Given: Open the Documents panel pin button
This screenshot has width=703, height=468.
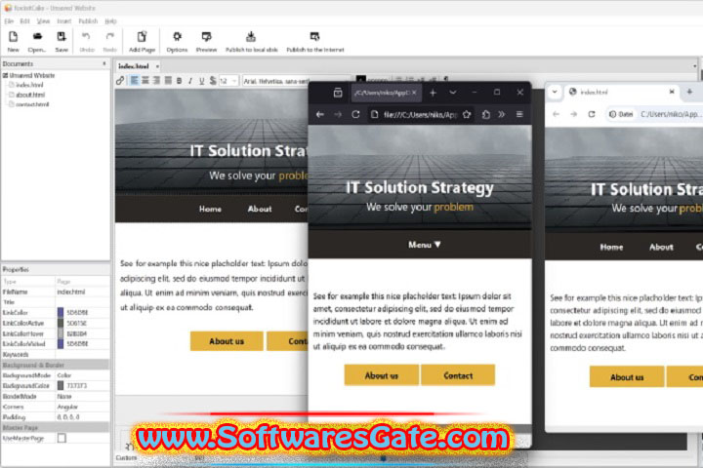Looking at the screenshot, I should coord(104,64).
